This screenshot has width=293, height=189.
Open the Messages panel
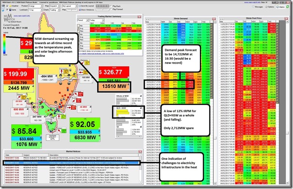(258, 7)
